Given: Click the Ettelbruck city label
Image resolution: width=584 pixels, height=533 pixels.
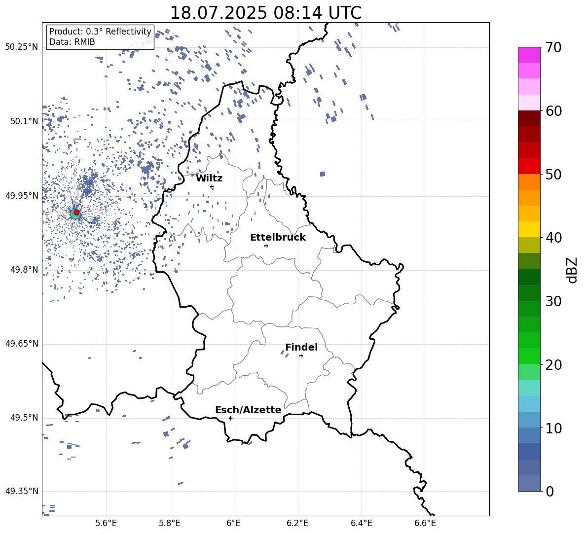Looking at the screenshot, I should point(278,238).
